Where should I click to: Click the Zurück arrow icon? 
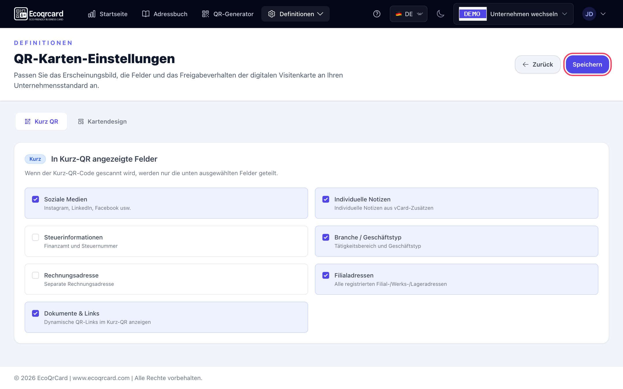click(526, 64)
